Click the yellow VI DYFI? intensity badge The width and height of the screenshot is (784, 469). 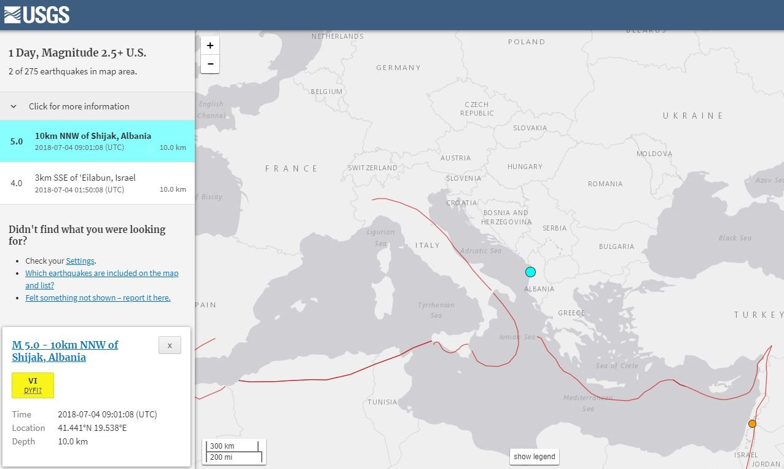click(33, 385)
